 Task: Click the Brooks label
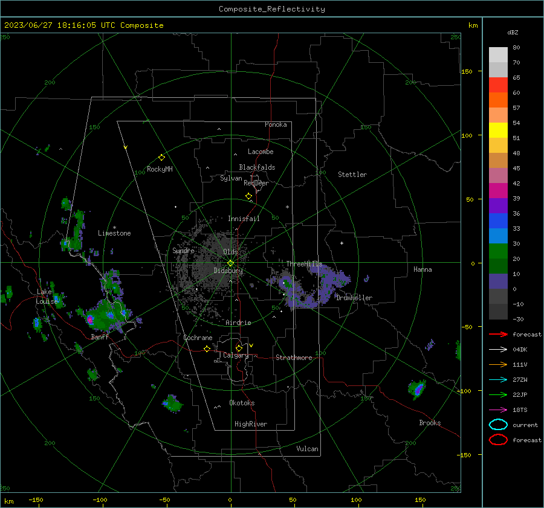[x=430, y=423]
